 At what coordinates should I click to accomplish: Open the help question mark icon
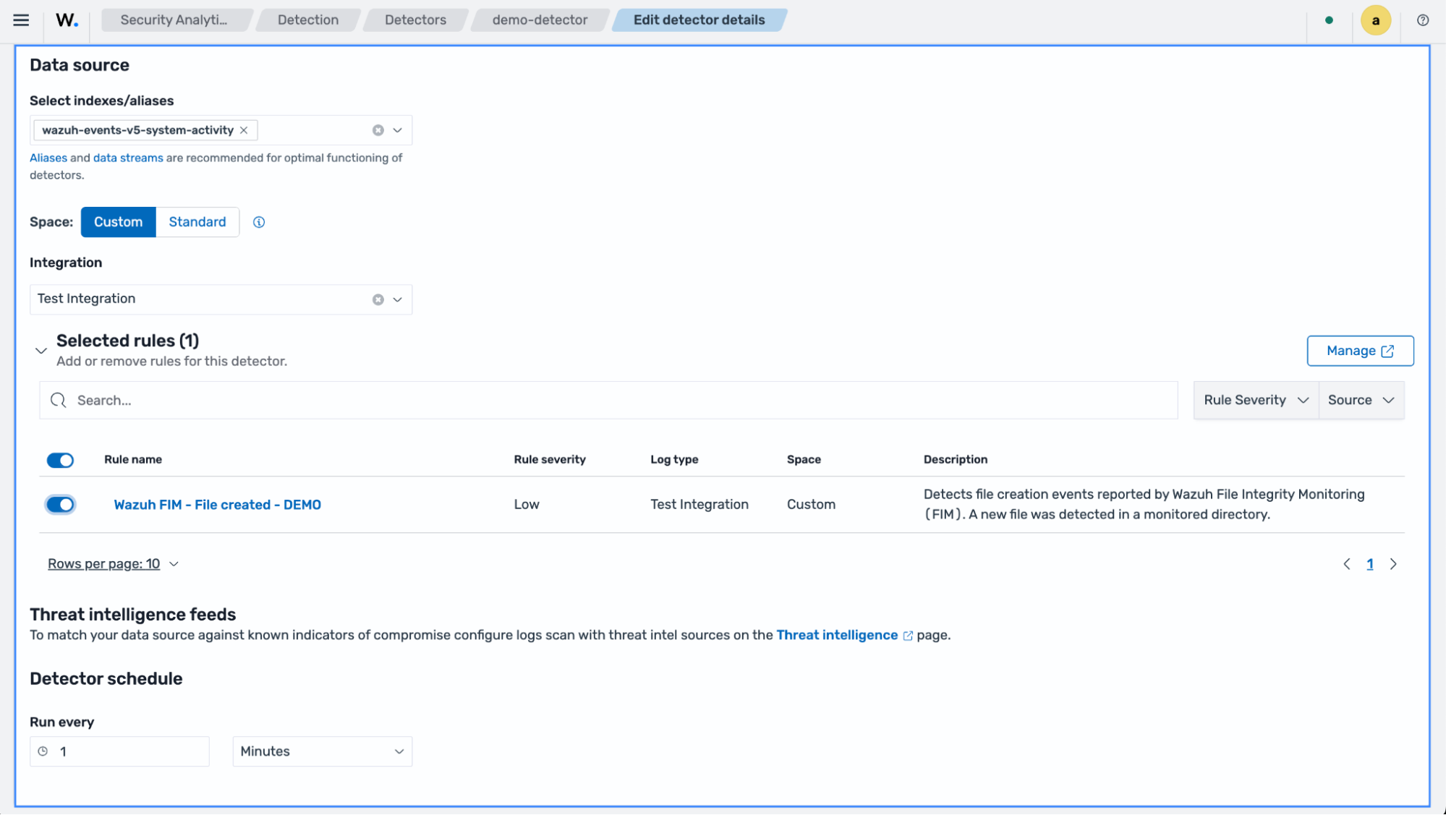point(1422,20)
